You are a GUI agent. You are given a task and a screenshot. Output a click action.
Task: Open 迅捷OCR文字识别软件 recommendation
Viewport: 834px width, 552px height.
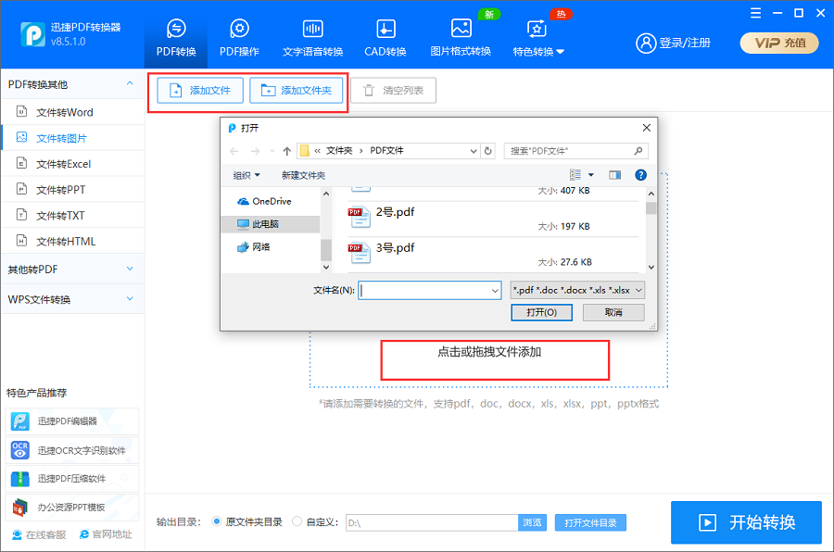[71, 450]
